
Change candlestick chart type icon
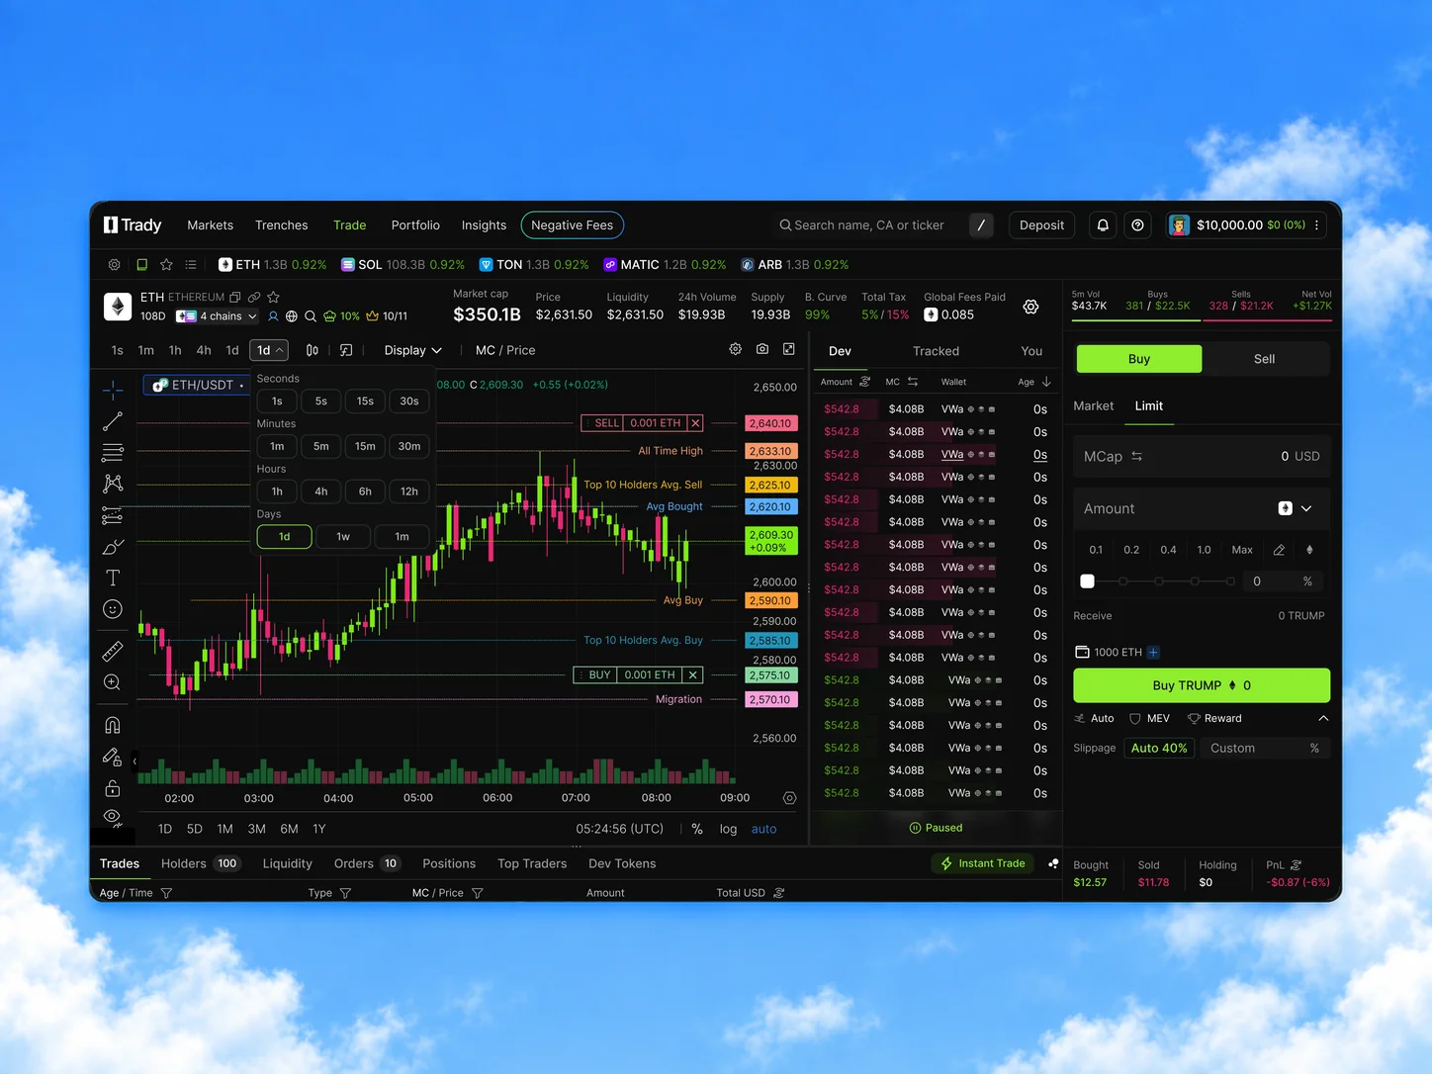tap(313, 350)
